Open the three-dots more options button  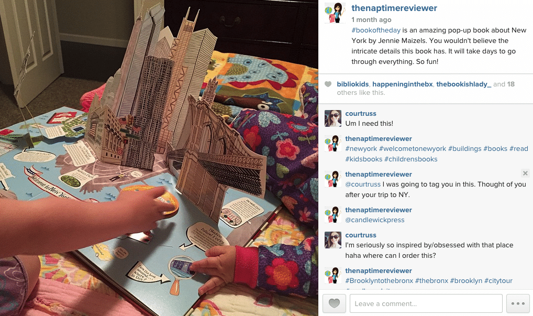pyautogui.click(x=518, y=303)
